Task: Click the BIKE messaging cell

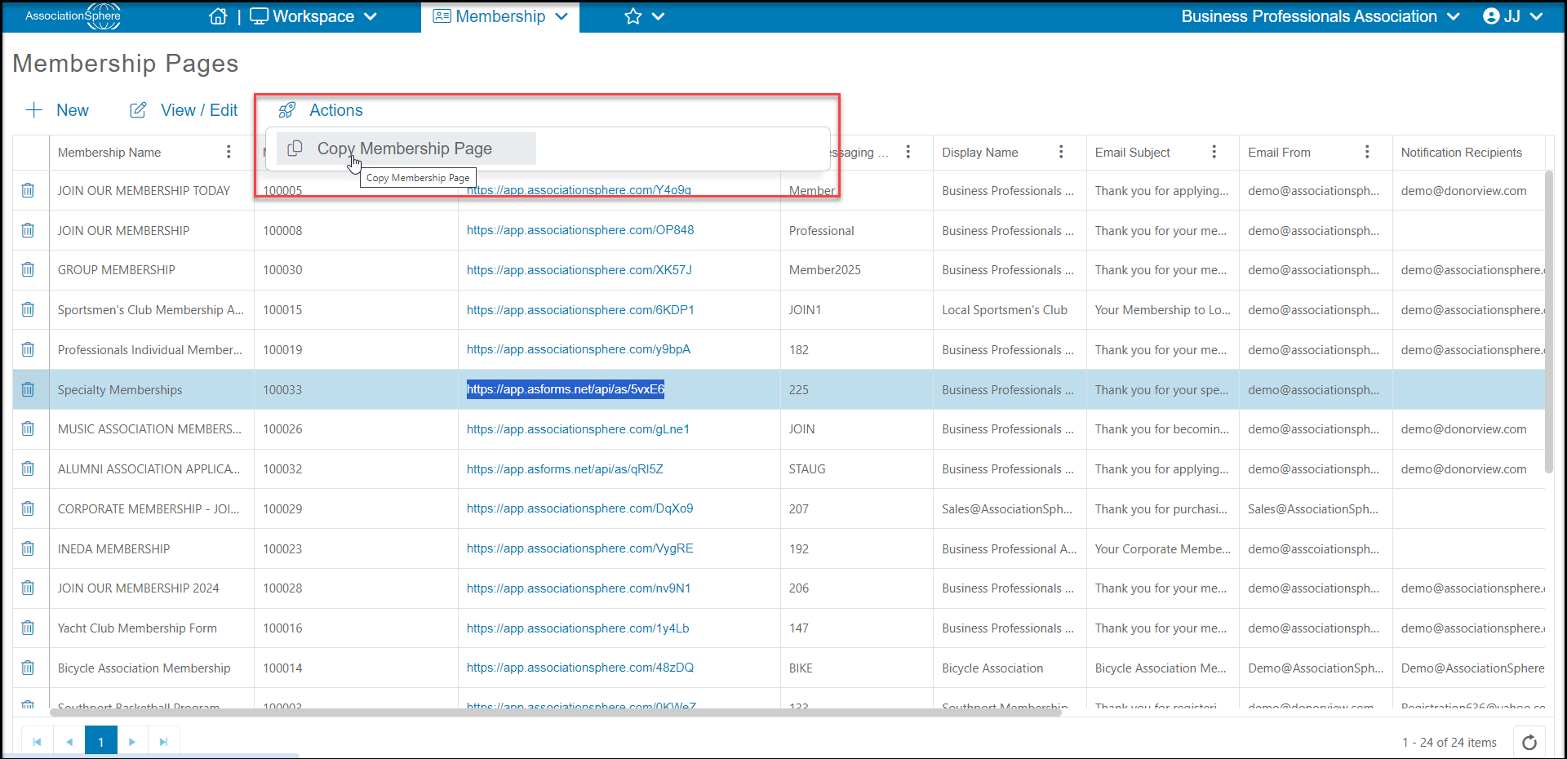Action: (x=801, y=668)
